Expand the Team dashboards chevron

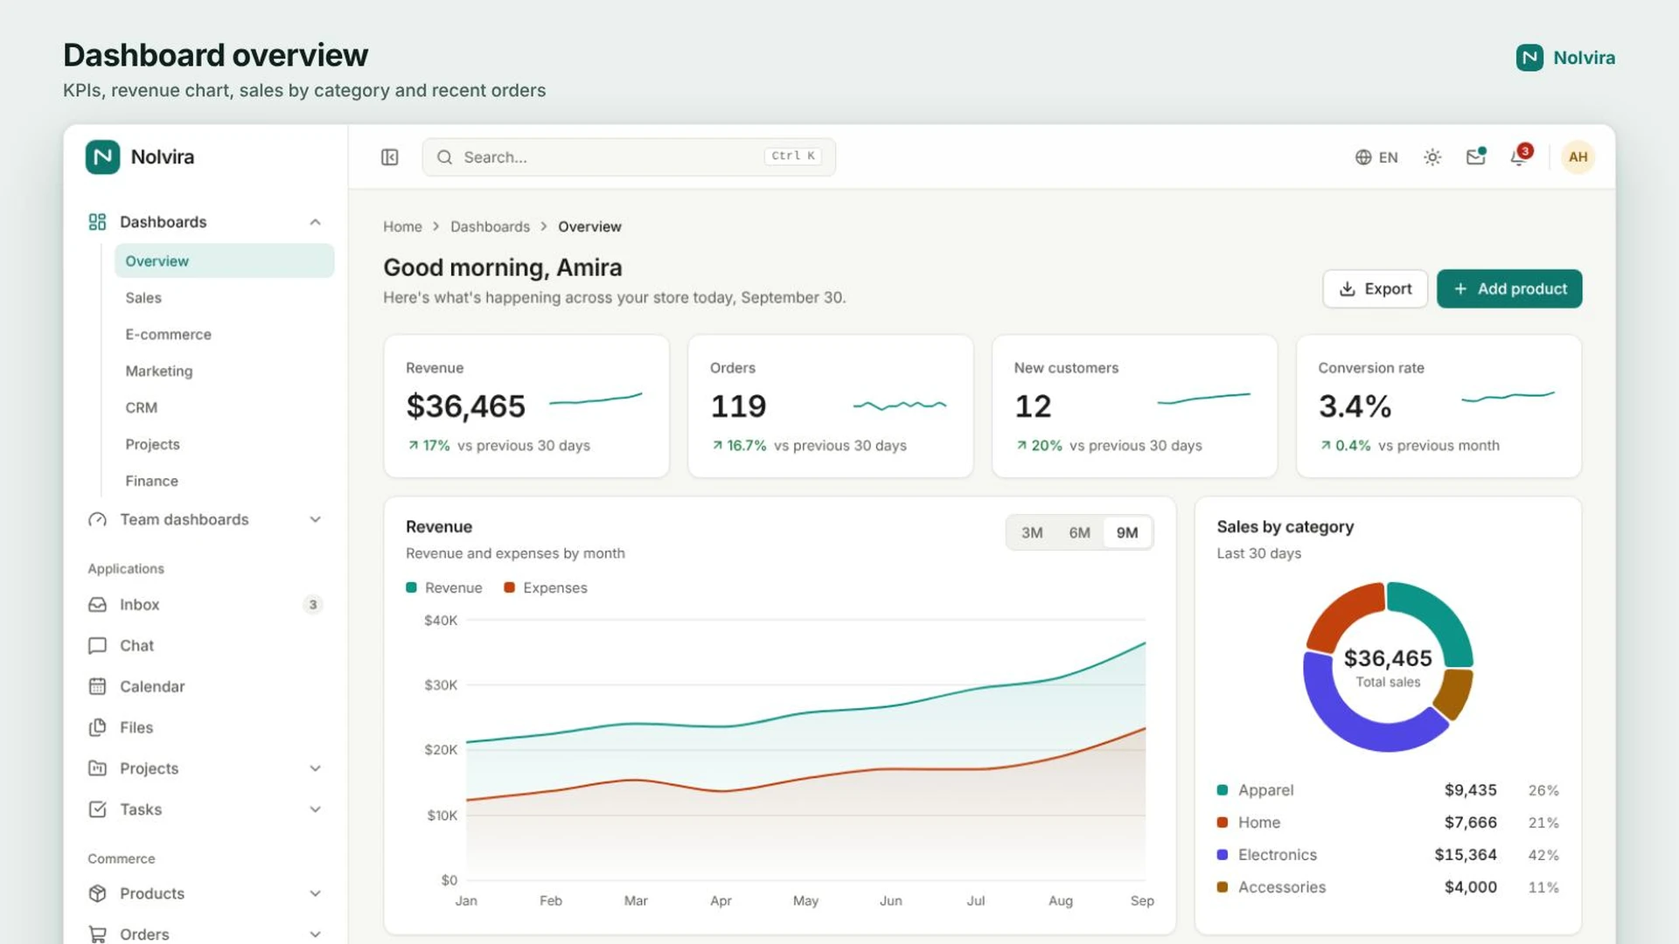point(315,520)
